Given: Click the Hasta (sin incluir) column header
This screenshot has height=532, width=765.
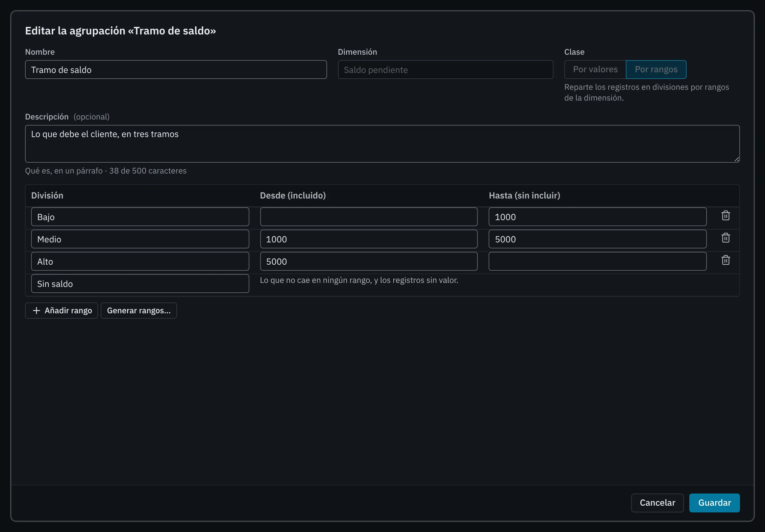Looking at the screenshot, I should [x=524, y=195].
